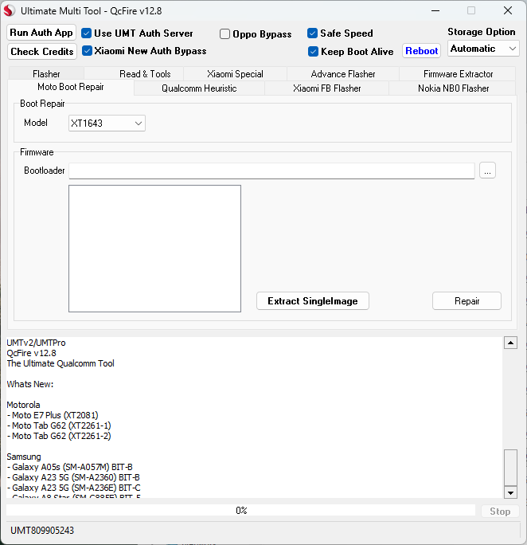Click the browse button for Bootloader
Image resolution: width=527 pixels, height=545 pixels.
coord(487,171)
